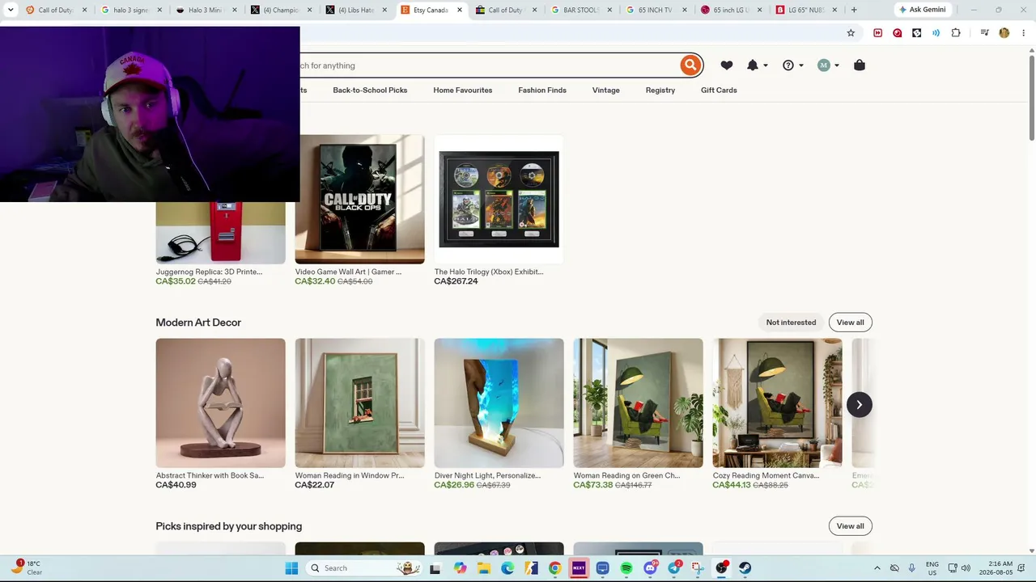
Task: Open Back-to-School Picks category
Action: (x=370, y=91)
